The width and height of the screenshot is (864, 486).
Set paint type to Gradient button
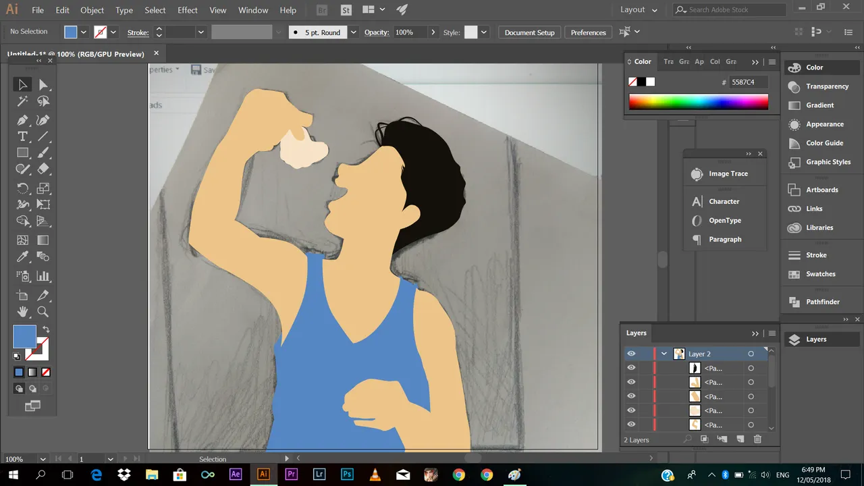tap(32, 372)
